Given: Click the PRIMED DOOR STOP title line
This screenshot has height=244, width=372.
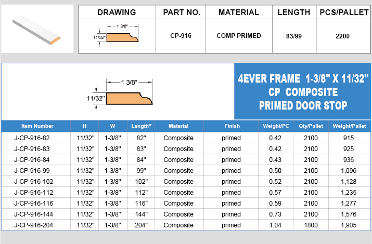Looking at the screenshot, I should click(303, 105).
